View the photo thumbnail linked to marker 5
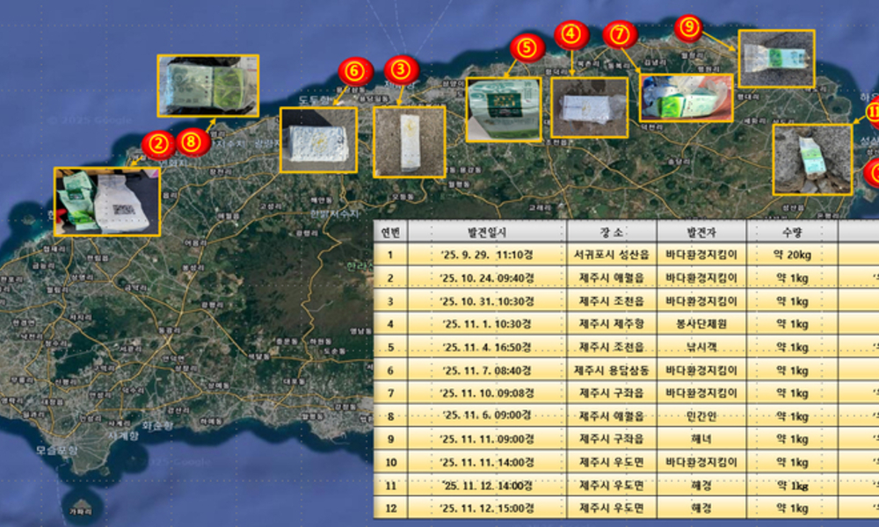Screen dimensions: 879x527 point(503,109)
